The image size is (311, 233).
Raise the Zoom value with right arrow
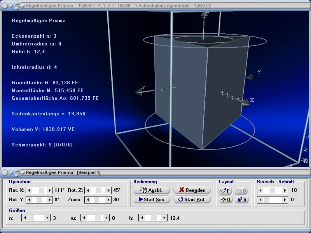coord(108,200)
